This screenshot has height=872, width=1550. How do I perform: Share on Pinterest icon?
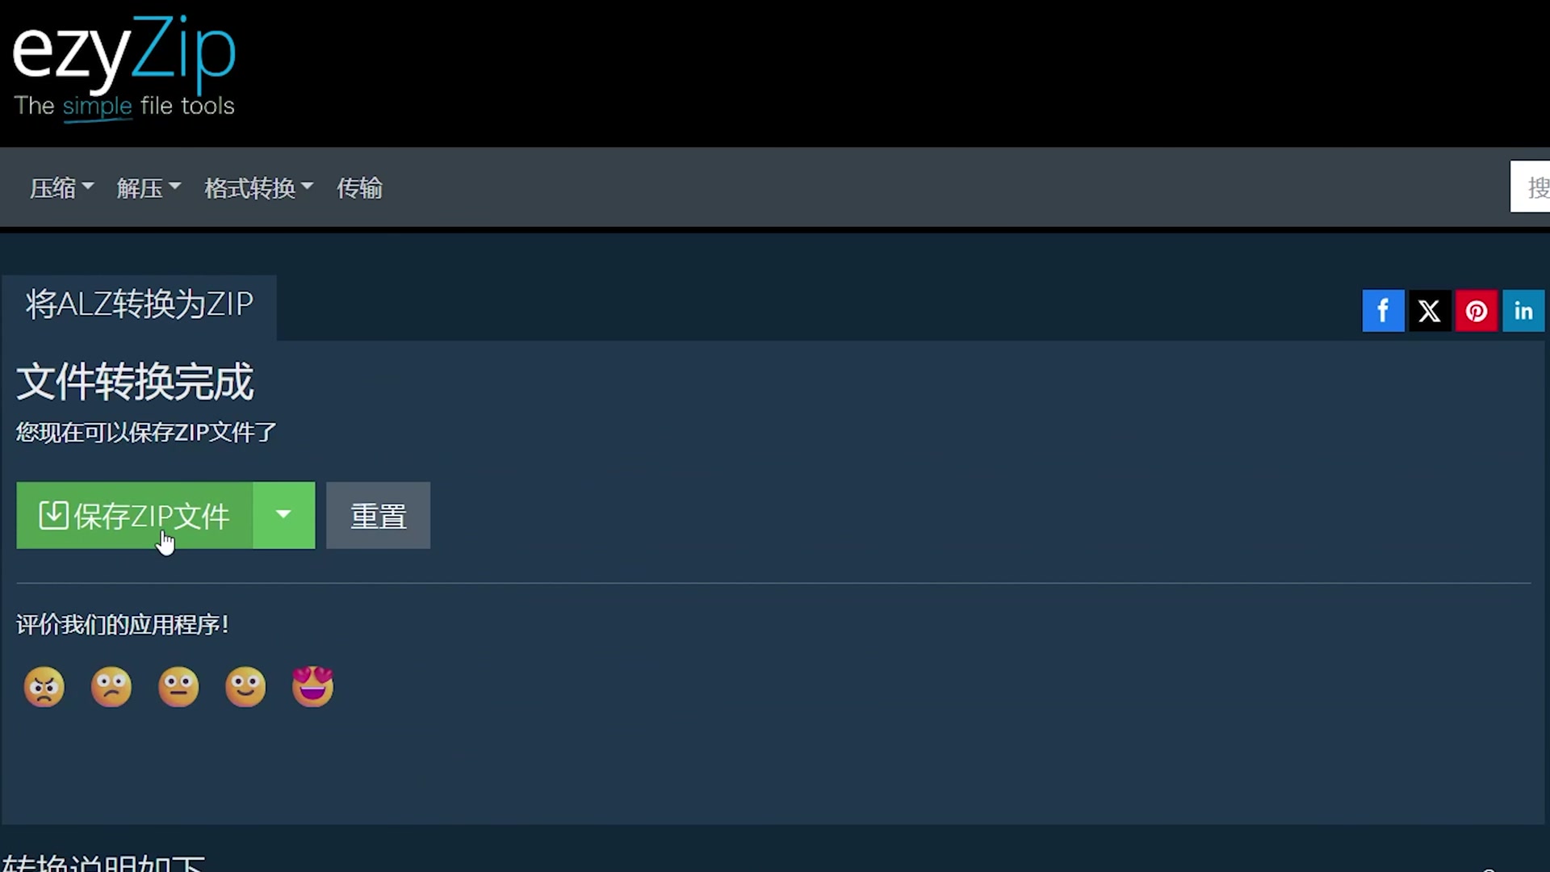(x=1477, y=311)
